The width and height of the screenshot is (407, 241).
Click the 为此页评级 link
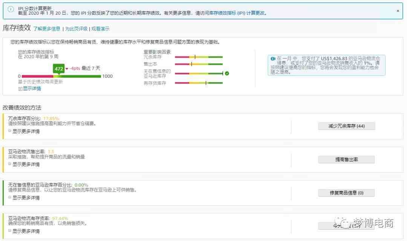pyautogui.click(x=76, y=29)
